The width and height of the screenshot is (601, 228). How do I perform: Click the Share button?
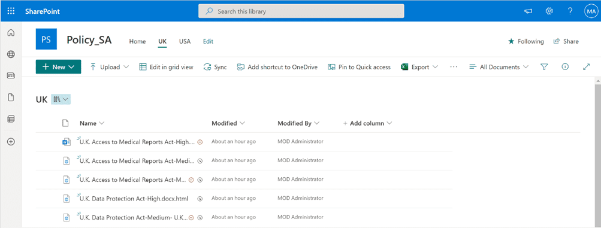pyautogui.click(x=566, y=41)
